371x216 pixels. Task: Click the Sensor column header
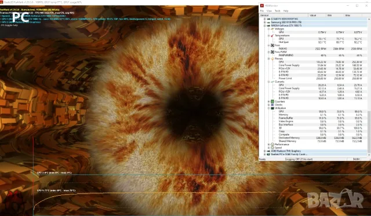pos(283,15)
